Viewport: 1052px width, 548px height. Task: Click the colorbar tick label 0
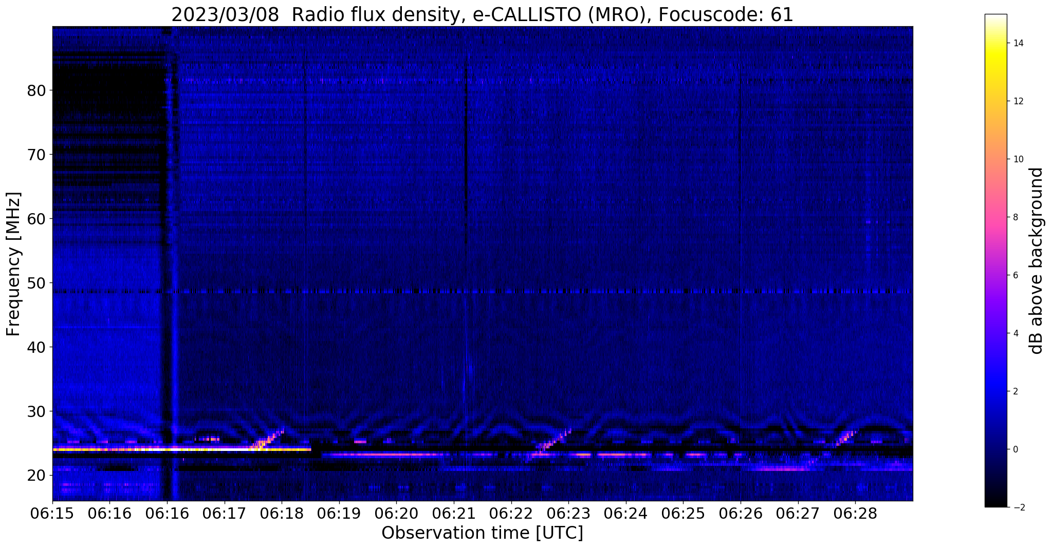tap(1015, 449)
